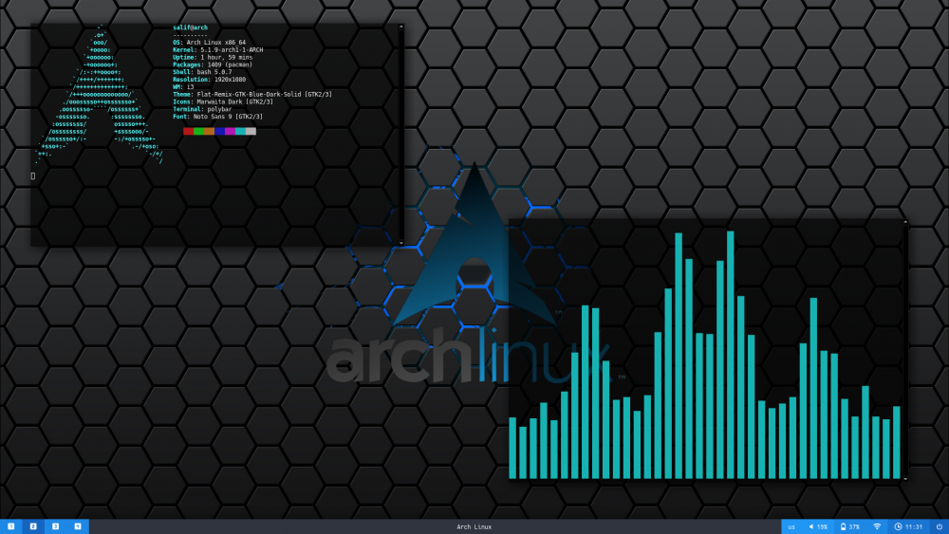This screenshot has width=949, height=534.
Task: Switch to workspace 3 in polybar
Action: (56, 526)
